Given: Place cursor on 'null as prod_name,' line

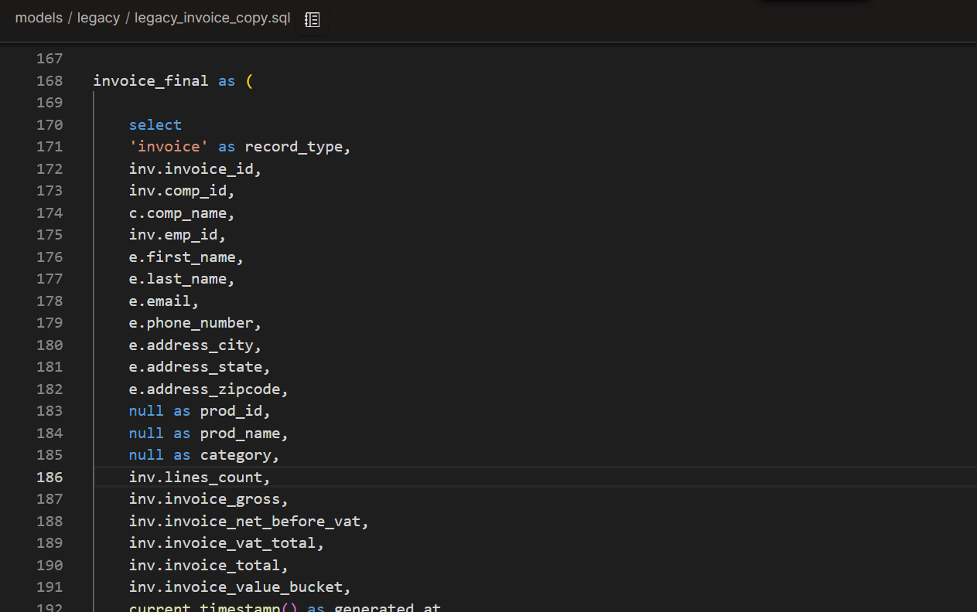Looking at the screenshot, I should 209,433.
